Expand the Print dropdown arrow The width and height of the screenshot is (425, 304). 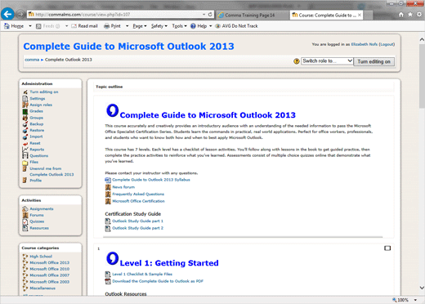[127, 26]
